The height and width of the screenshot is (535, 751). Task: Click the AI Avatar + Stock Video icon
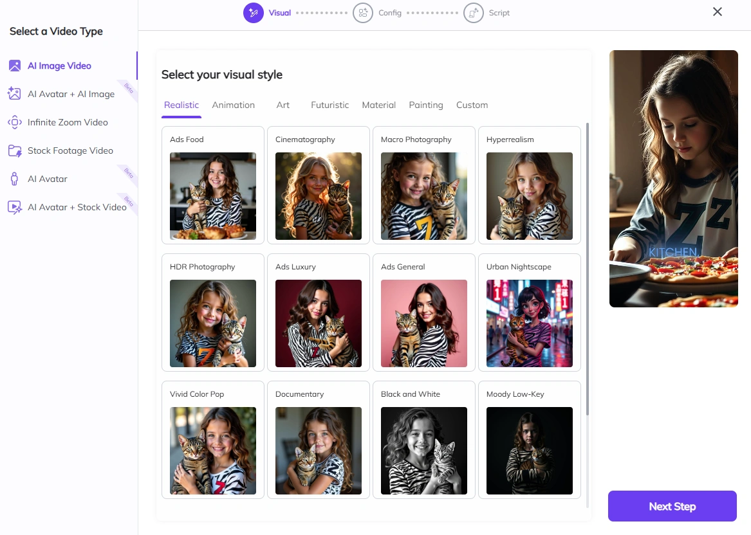click(15, 207)
